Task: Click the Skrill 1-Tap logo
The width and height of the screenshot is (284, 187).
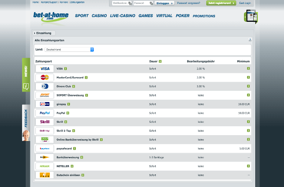Action: coord(45,131)
